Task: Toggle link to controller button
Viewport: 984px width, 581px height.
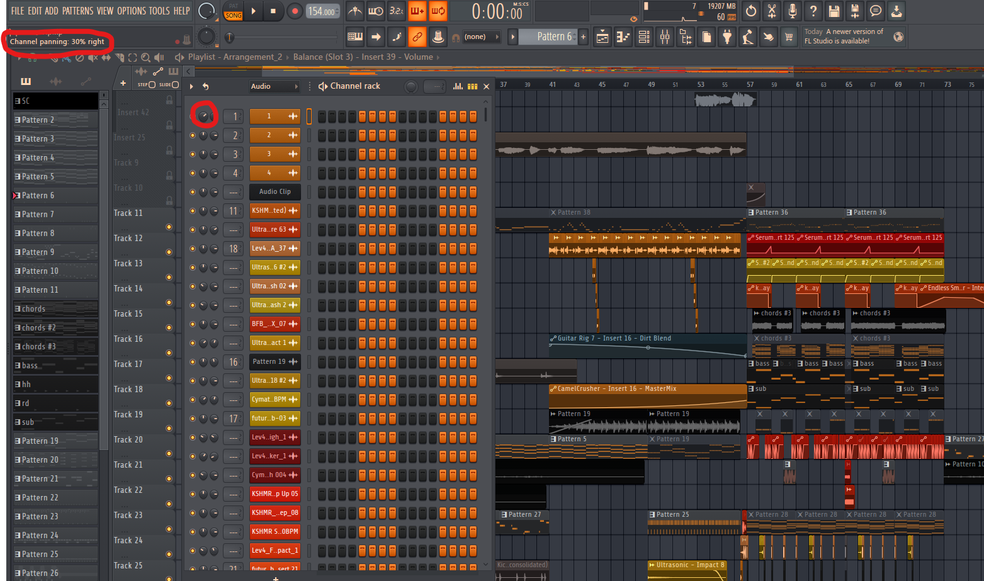Action: click(x=417, y=37)
